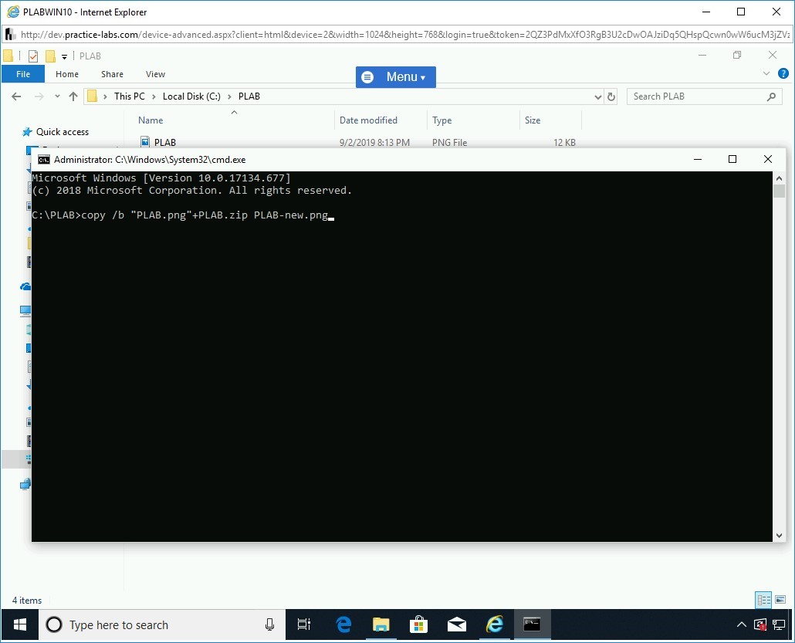The image size is (795, 643).
Task: Click the Task View icon
Action: point(304,624)
